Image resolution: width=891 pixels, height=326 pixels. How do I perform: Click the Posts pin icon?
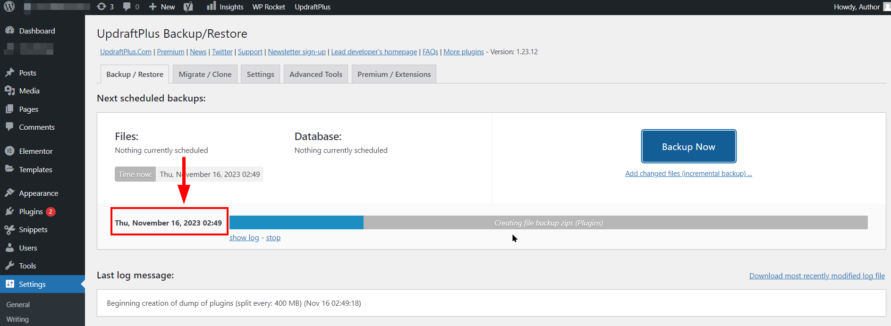pyautogui.click(x=9, y=73)
